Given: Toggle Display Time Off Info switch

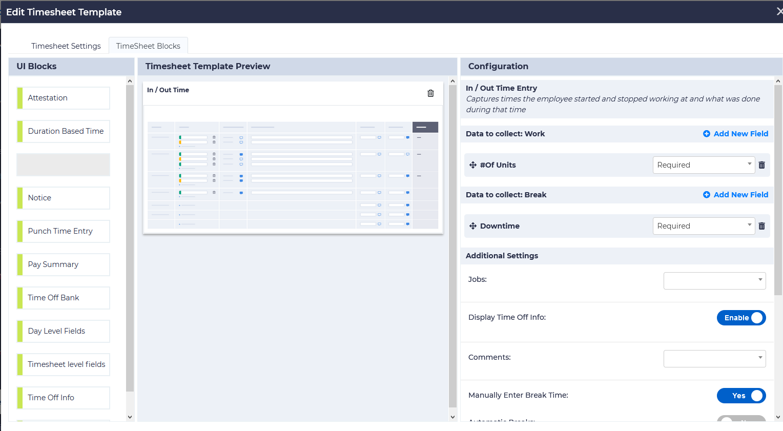Looking at the screenshot, I should click(x=741, y=318).
